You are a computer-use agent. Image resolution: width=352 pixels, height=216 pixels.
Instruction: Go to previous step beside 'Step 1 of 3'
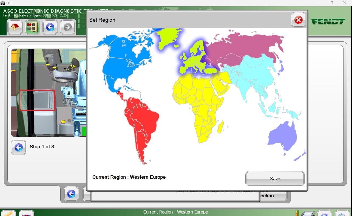19,147
